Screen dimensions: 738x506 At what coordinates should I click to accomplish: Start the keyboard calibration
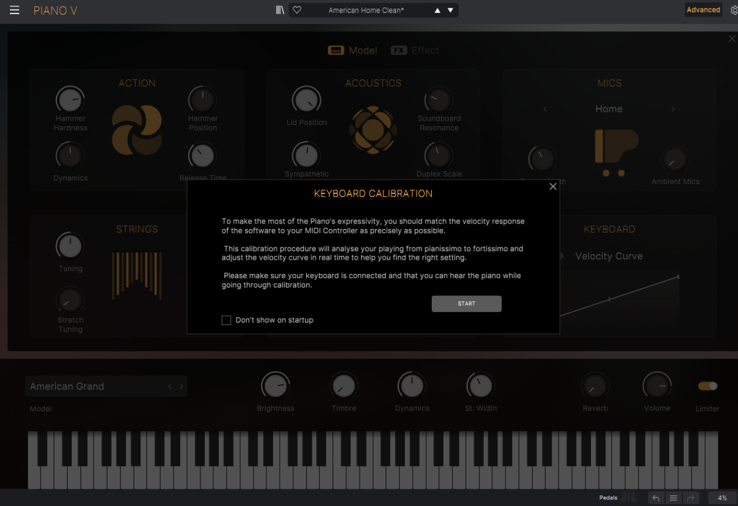tap(467, 304)
